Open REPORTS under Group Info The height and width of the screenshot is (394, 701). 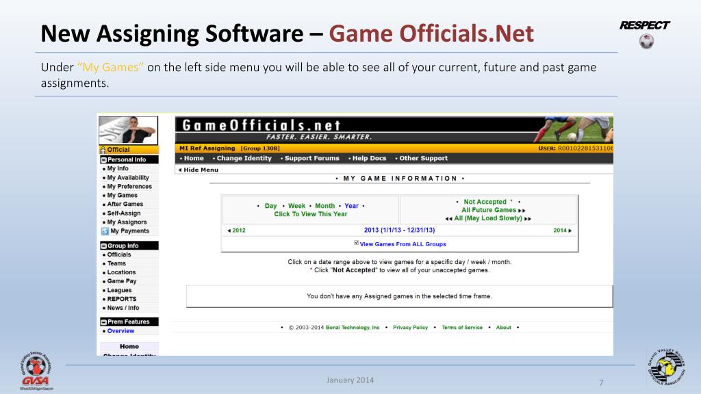[122, 300]
